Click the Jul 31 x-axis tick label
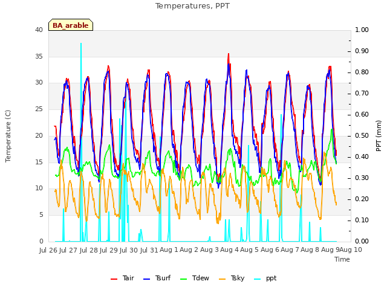 click(x=149, y=250)
